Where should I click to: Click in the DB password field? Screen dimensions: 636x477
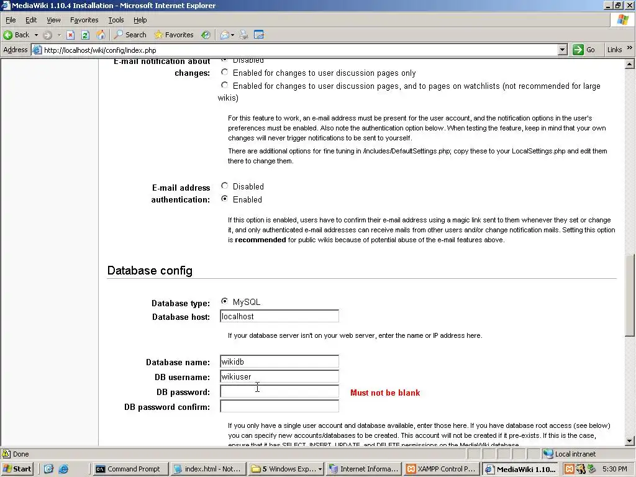(x=279, y=391)
